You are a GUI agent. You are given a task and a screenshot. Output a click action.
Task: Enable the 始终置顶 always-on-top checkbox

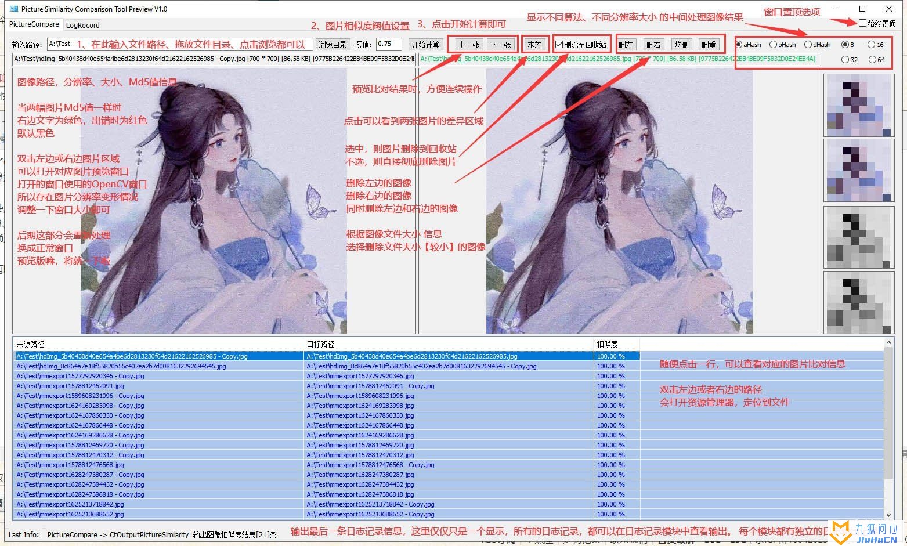tap(877, 23)
